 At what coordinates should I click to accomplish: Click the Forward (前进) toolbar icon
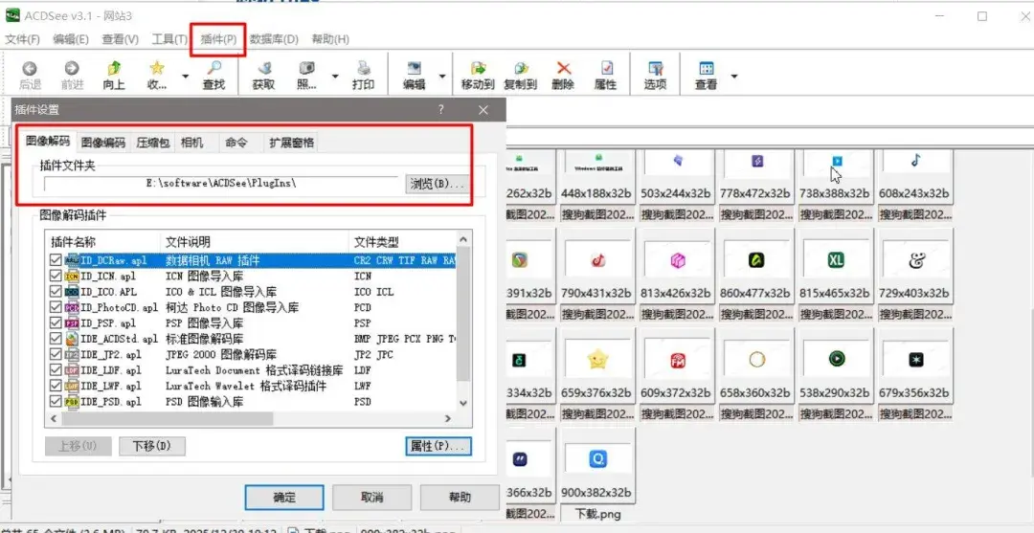[x=72, y=69]
